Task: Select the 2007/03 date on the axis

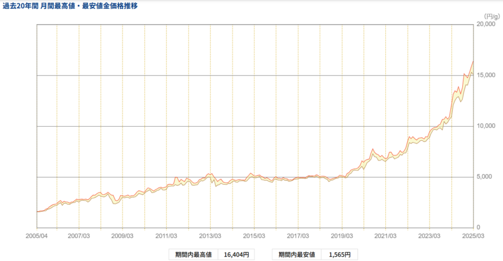Action: click(78, 235)
